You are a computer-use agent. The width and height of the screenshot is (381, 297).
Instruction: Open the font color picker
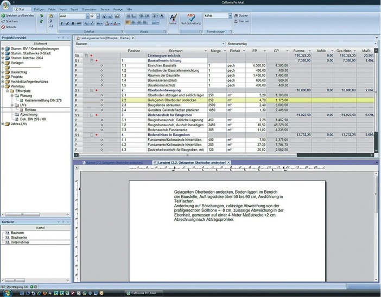click(x=119, y=23)
